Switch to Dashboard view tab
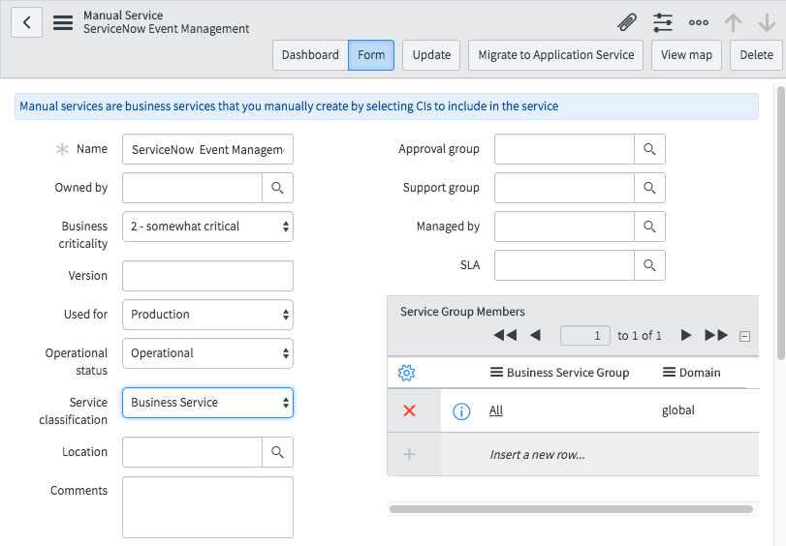Viewport: 786px width, 546px height. [x=310, y=55]
